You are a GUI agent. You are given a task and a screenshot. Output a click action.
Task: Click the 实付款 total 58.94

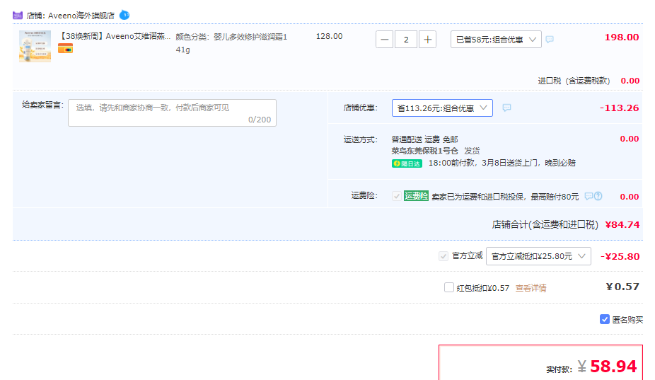pyautogui.click(x=613, y=367)
